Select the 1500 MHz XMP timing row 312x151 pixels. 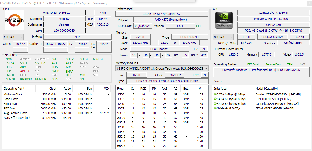(x=162, y=94)
